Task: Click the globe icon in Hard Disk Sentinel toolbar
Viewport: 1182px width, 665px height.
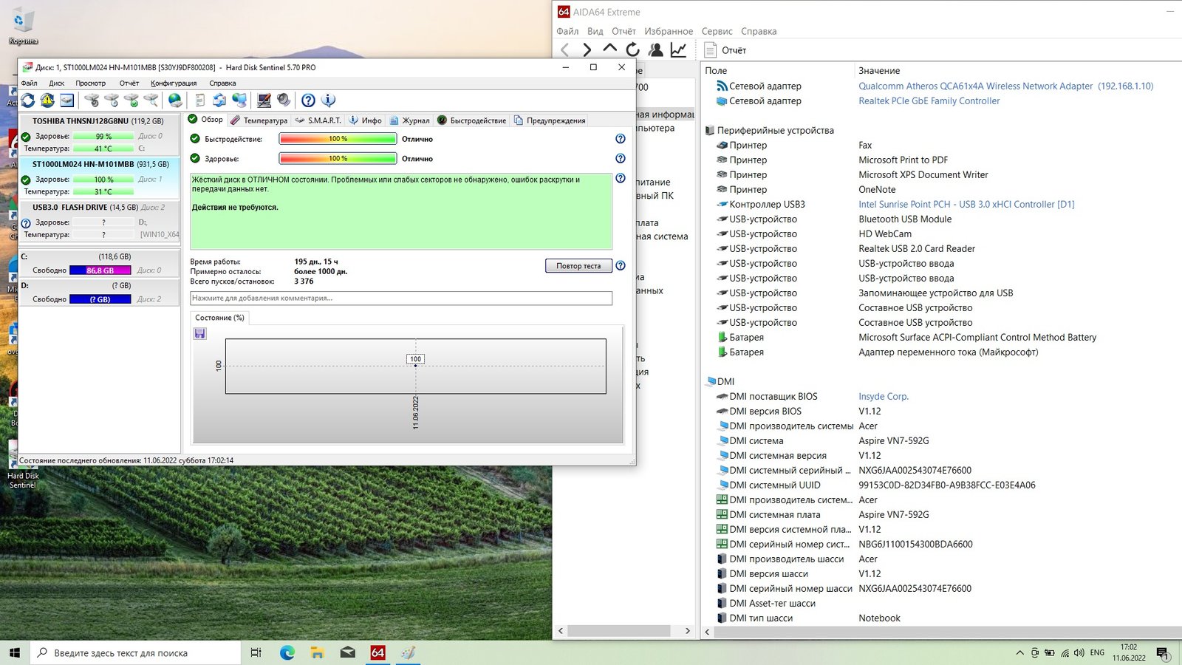Action: 175,100
